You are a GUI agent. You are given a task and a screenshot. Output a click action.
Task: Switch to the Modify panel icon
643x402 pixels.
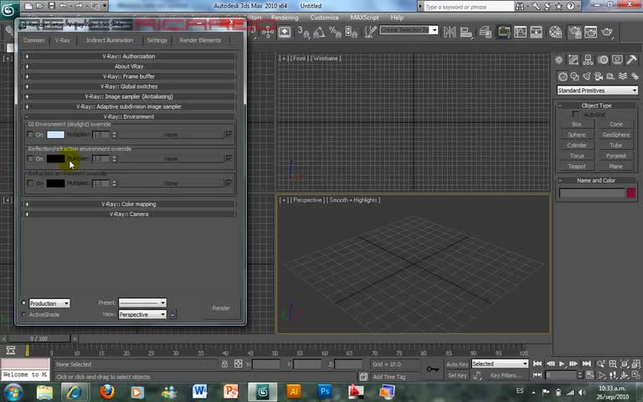coord(574,60)
